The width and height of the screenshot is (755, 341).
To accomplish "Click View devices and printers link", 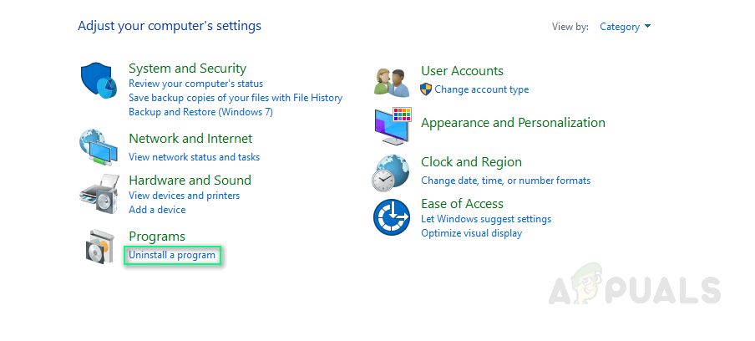I will click(x=184, y=196).
